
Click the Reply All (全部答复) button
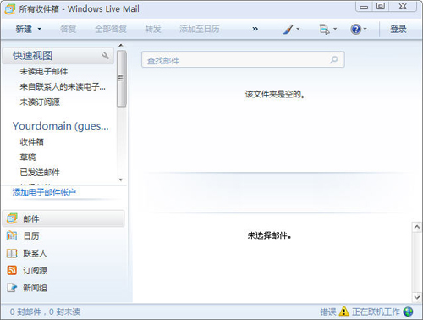[x=111, y=29]
